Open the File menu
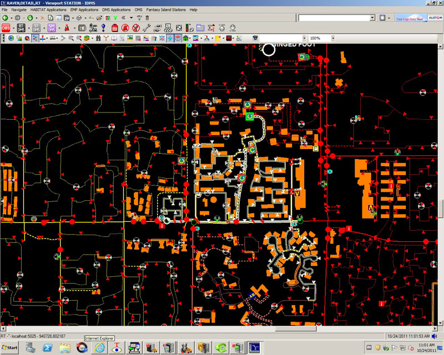 click(4, 9)
